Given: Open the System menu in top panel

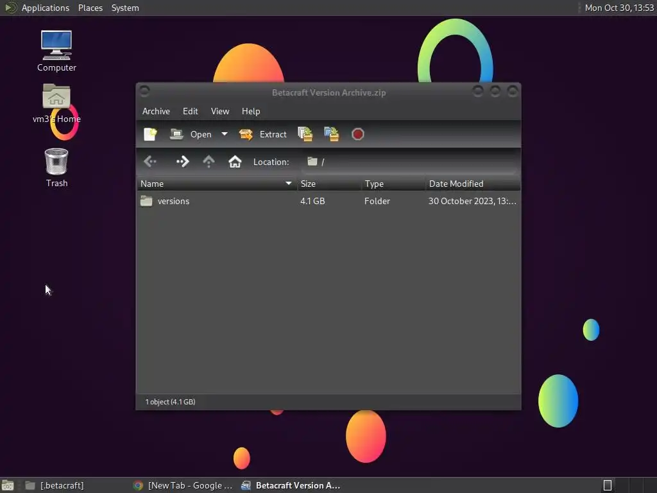Looking at the screenshot, I should tap(125, 8).
